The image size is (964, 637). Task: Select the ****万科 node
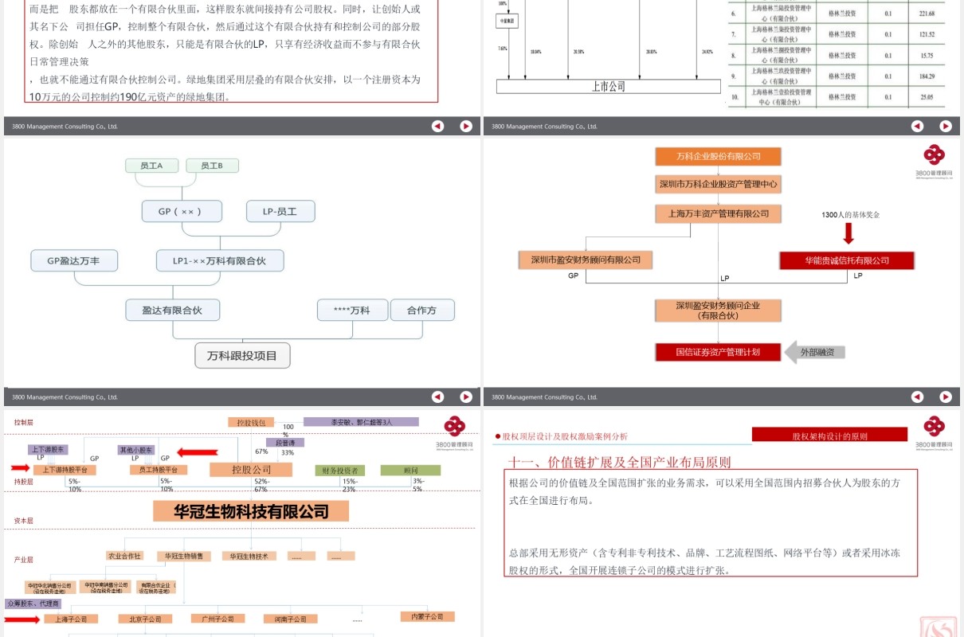(352, 311)
